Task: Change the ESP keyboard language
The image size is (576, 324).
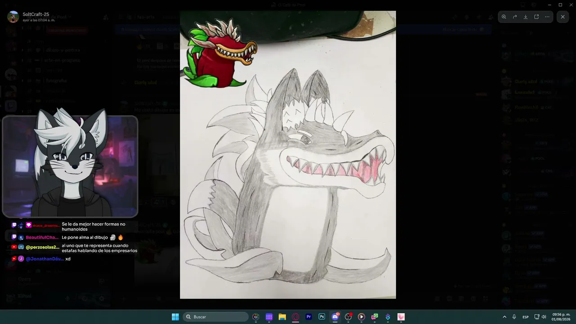Action: (x=526, y=317)
